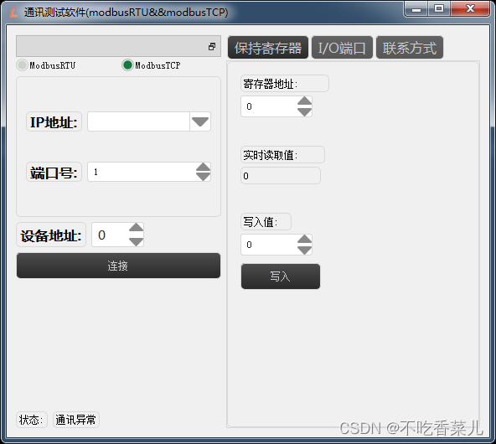
Task: Click the 连接 connect button
Action: tap(118, 266)
